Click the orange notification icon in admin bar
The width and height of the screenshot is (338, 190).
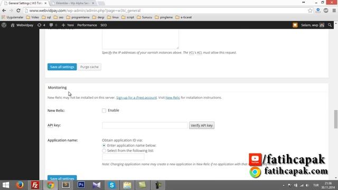pyautogui.click(x=295, y=25)
